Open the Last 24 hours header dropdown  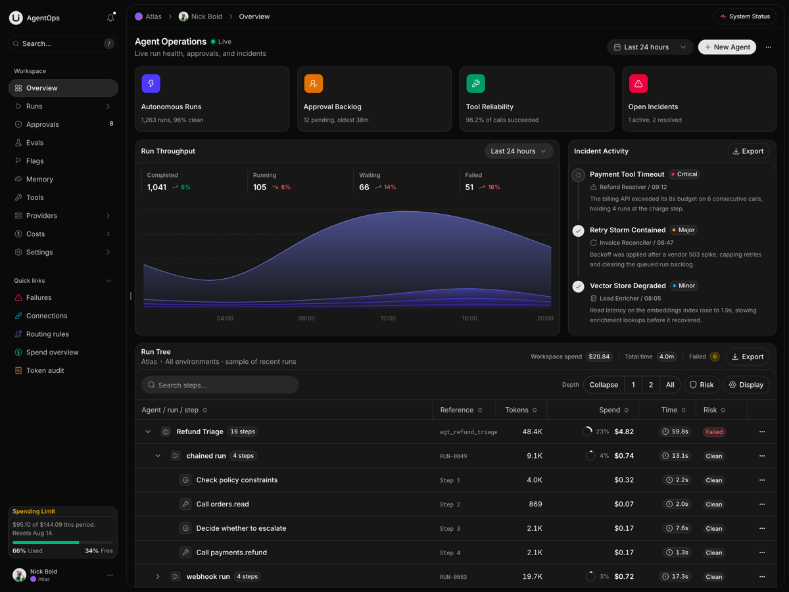(650, 47)
